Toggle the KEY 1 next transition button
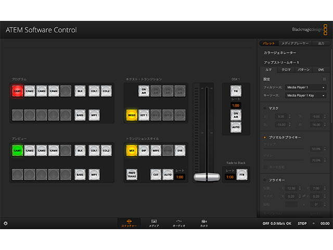The height and width of the screenshot is (250, 333). [x=144, y=115]
